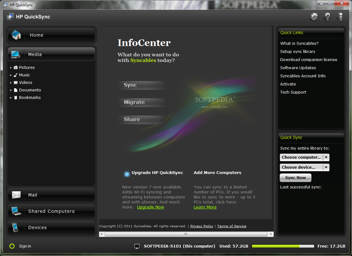
Task: Click the phone icon on Devices button
Action: click(15, 227)
